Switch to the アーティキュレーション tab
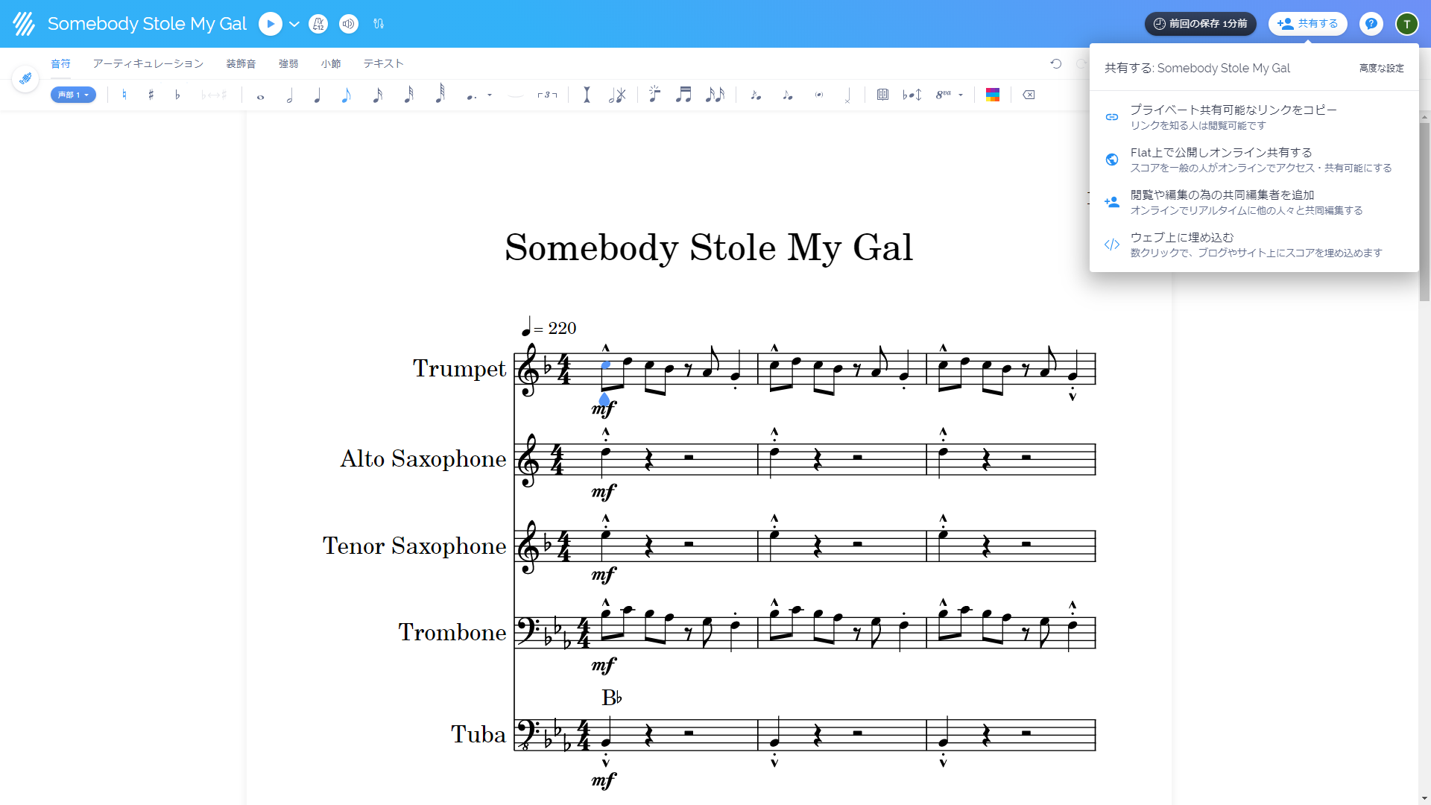This screenshot has width=1431, height=805. (x=148, y=64)
